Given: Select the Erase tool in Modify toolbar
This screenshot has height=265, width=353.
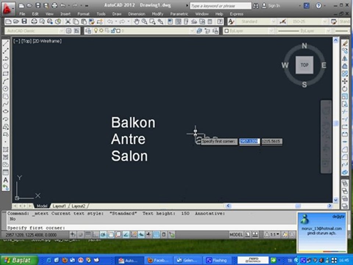Looking at the screenshot, I should point(345,43).
